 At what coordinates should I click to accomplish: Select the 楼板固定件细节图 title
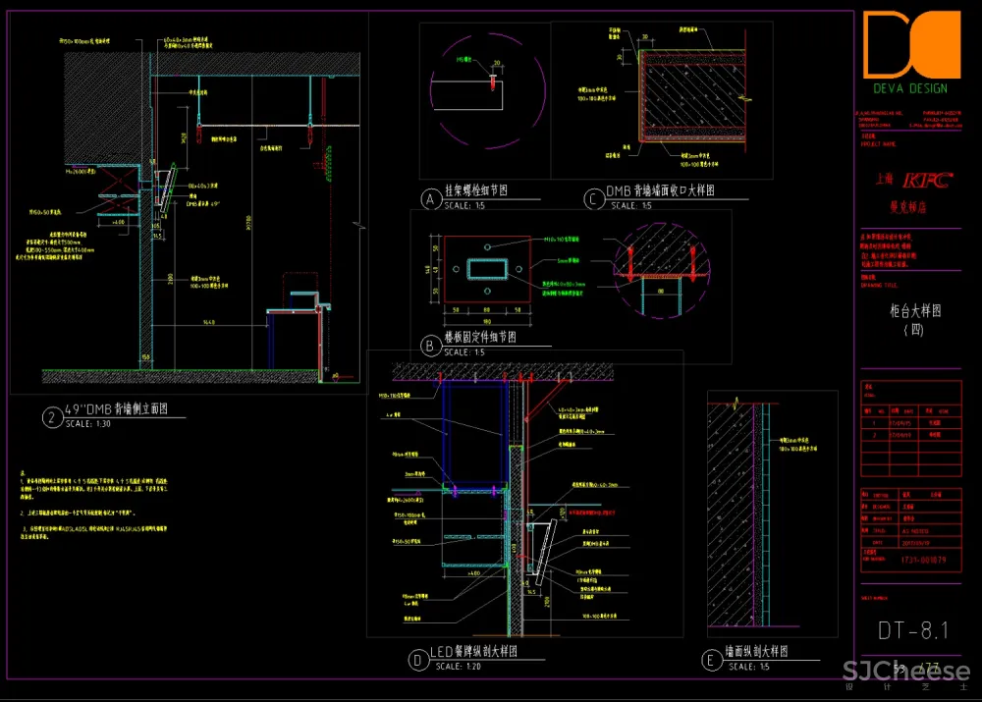click(481, 337)
